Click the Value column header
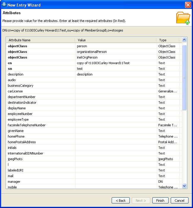Viewport: 193px width, 208px height. point(116,40)
